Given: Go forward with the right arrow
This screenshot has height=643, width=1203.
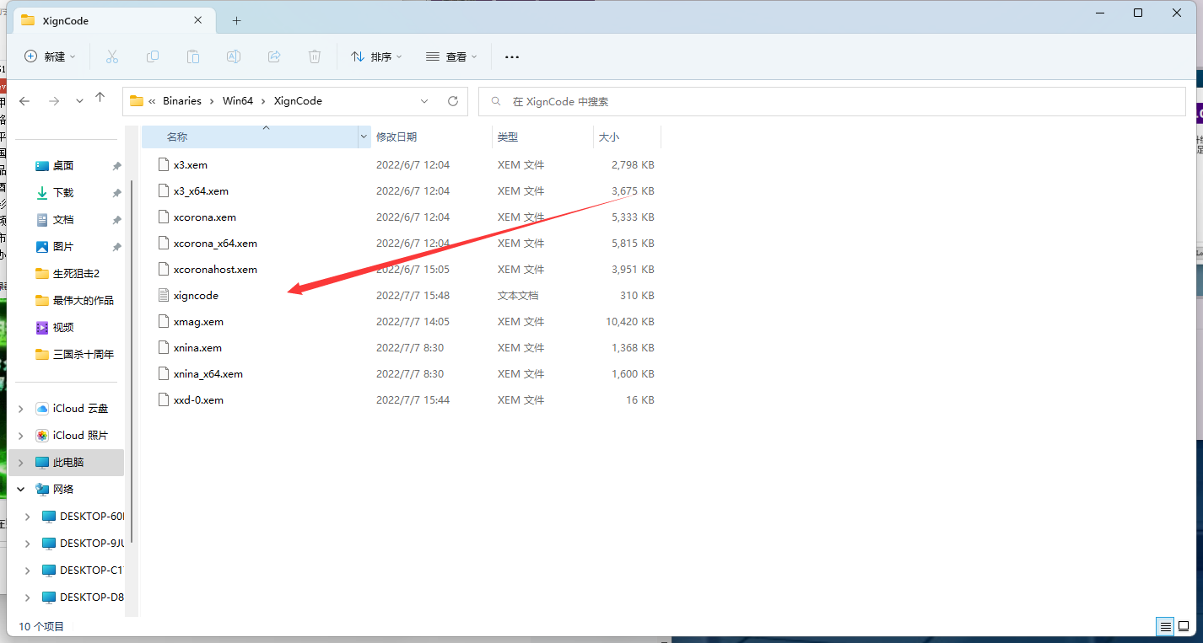Looking at the screenshot, I should pos(54,100).
